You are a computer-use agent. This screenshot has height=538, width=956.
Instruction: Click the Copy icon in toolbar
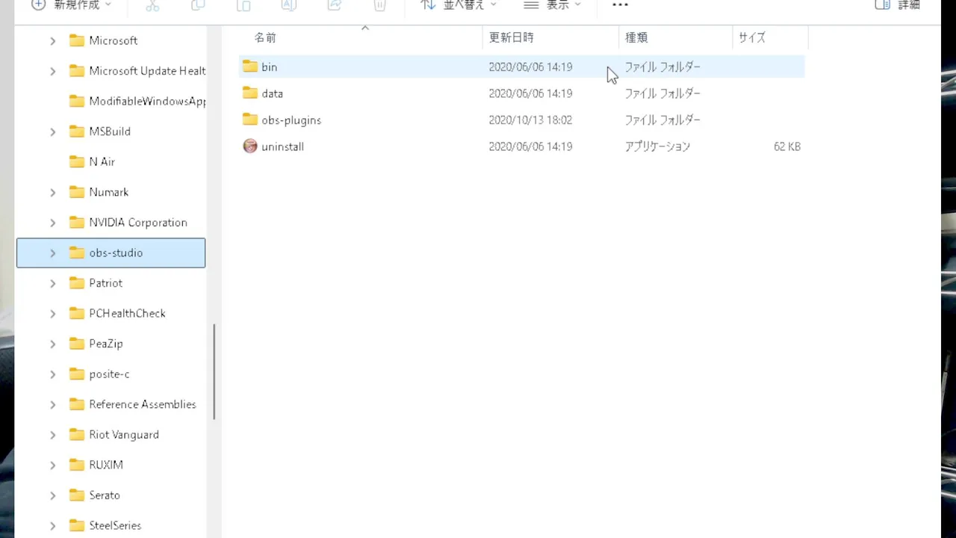tap(198, 4)
